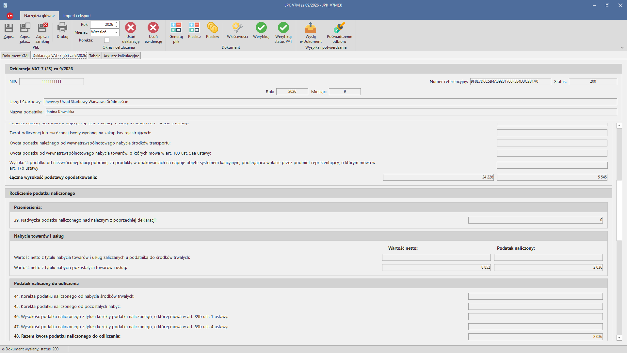Viewport: 627px width, 353px height.
Task: Open the red TM application menu
Action: (x=10, y=16)
